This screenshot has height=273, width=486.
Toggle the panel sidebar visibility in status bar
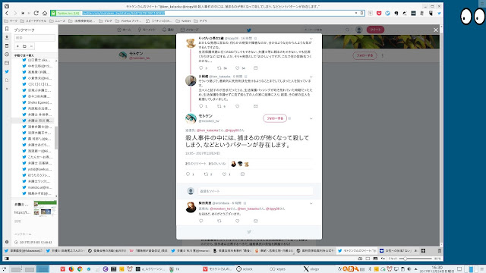point(7,259)
